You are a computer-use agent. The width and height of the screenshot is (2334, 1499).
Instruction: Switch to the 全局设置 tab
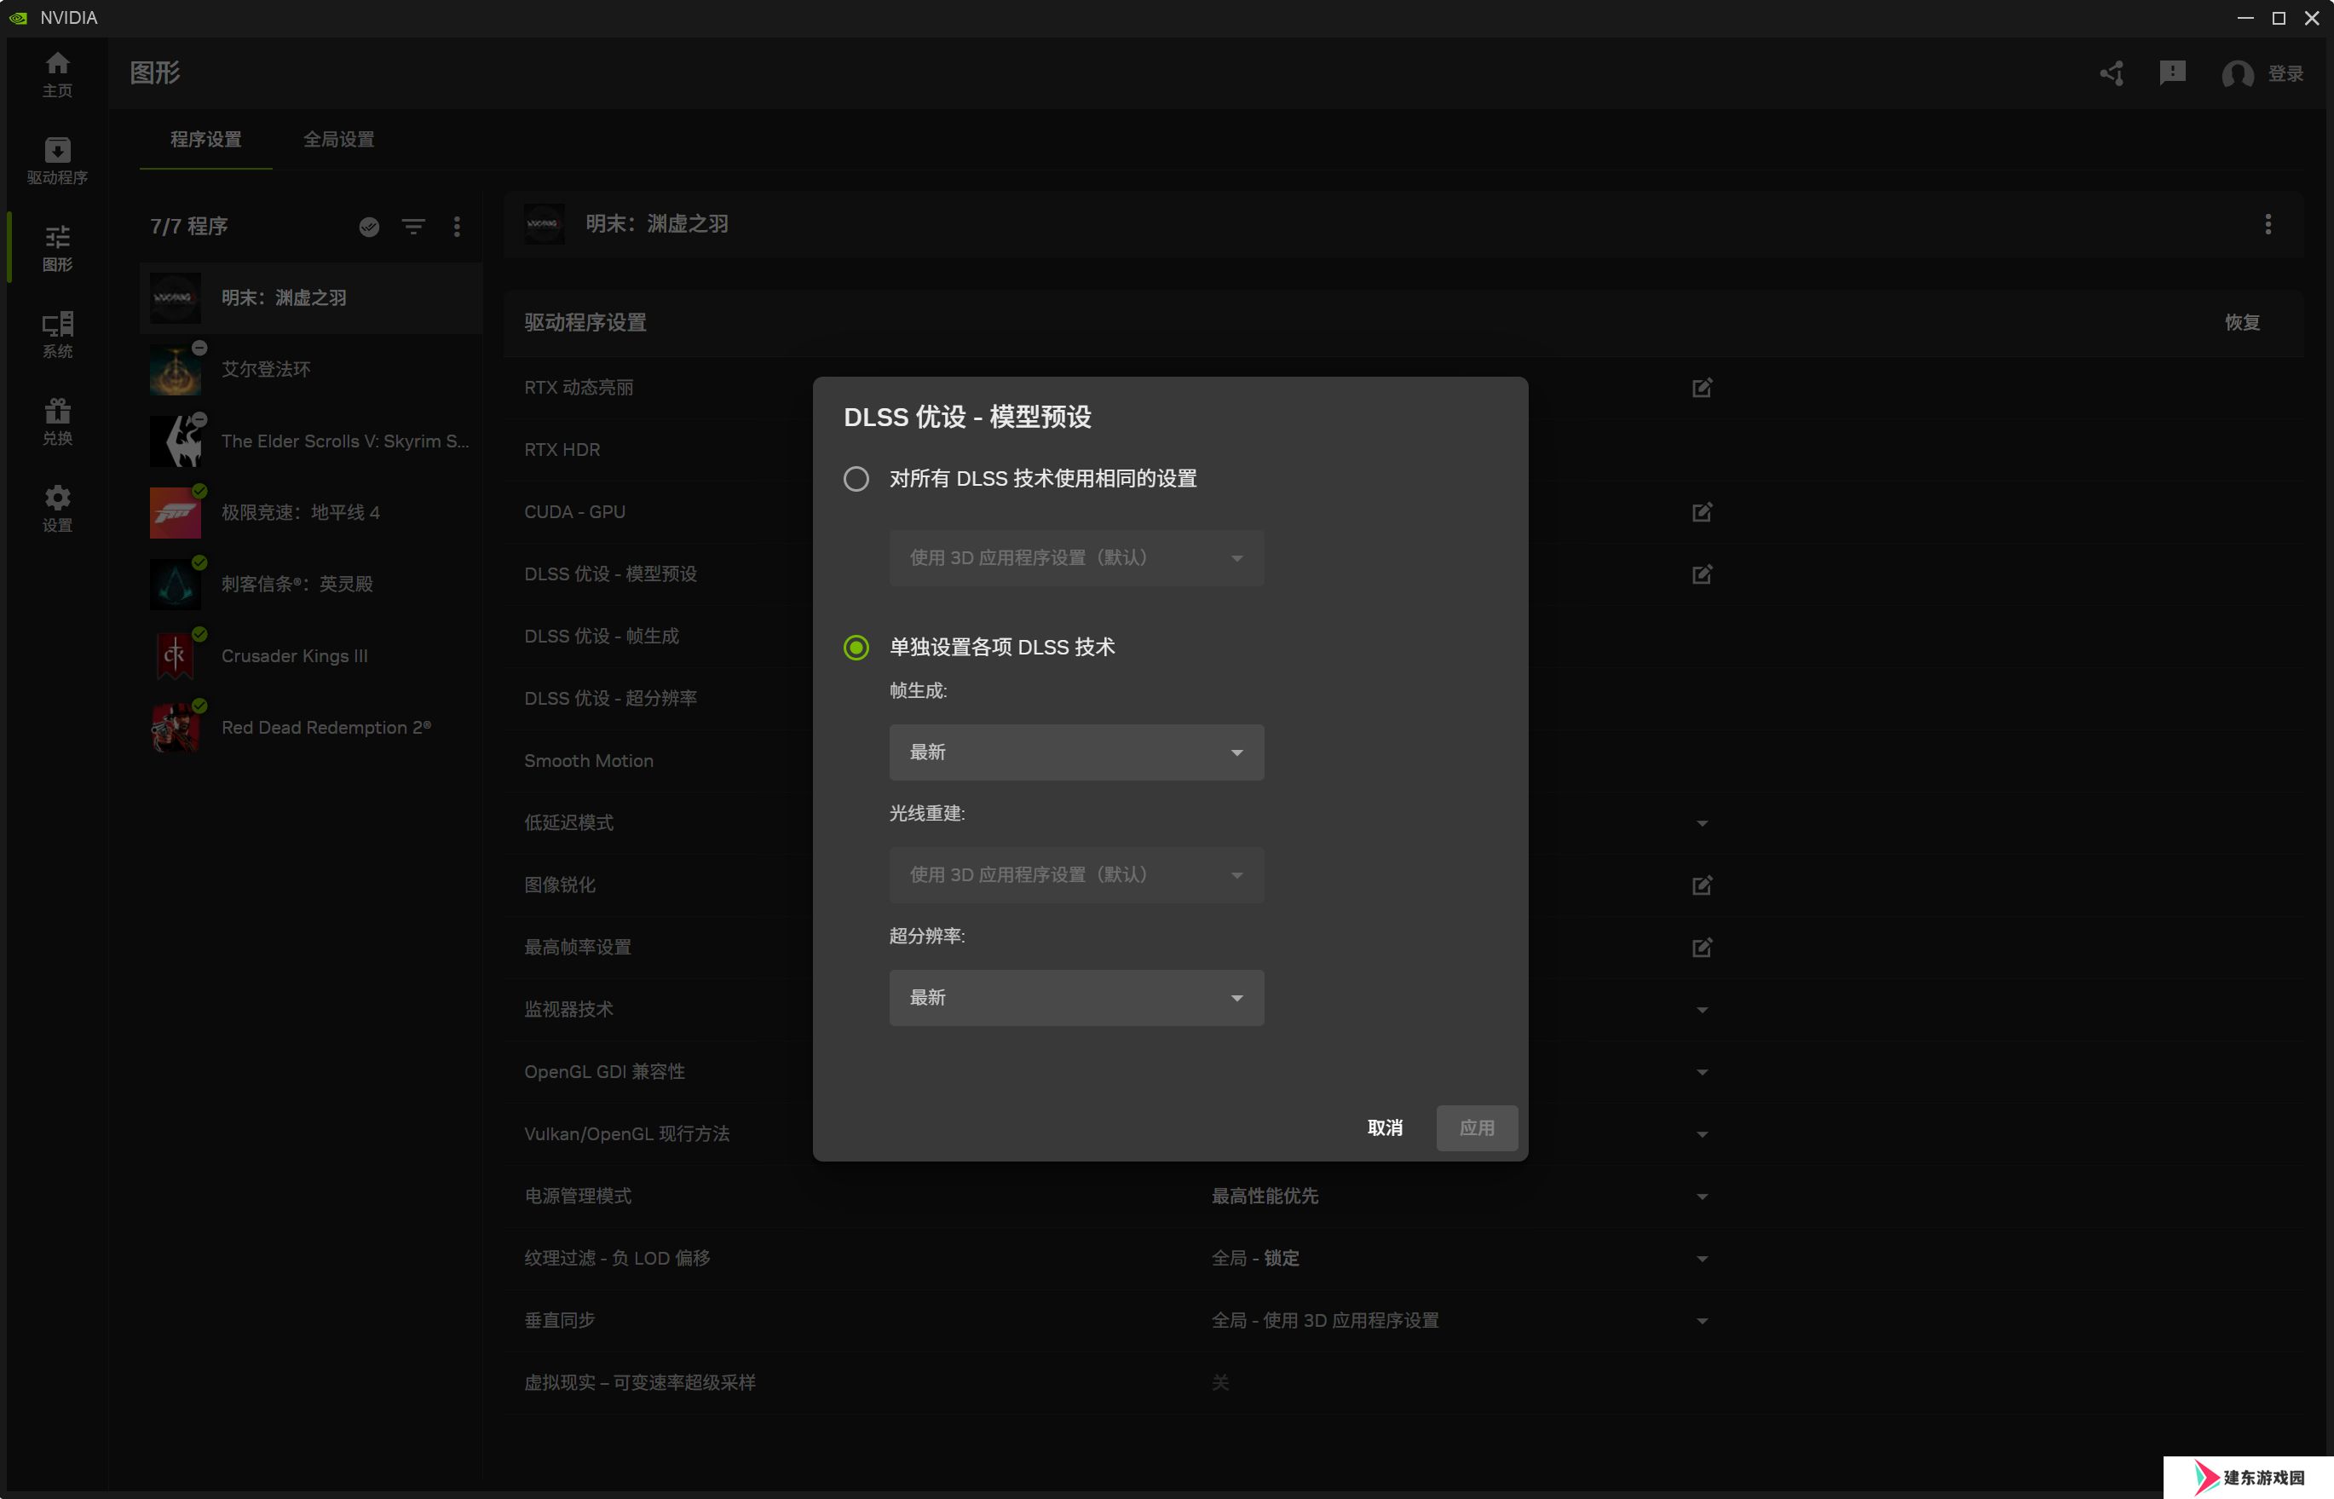(338, 139)
